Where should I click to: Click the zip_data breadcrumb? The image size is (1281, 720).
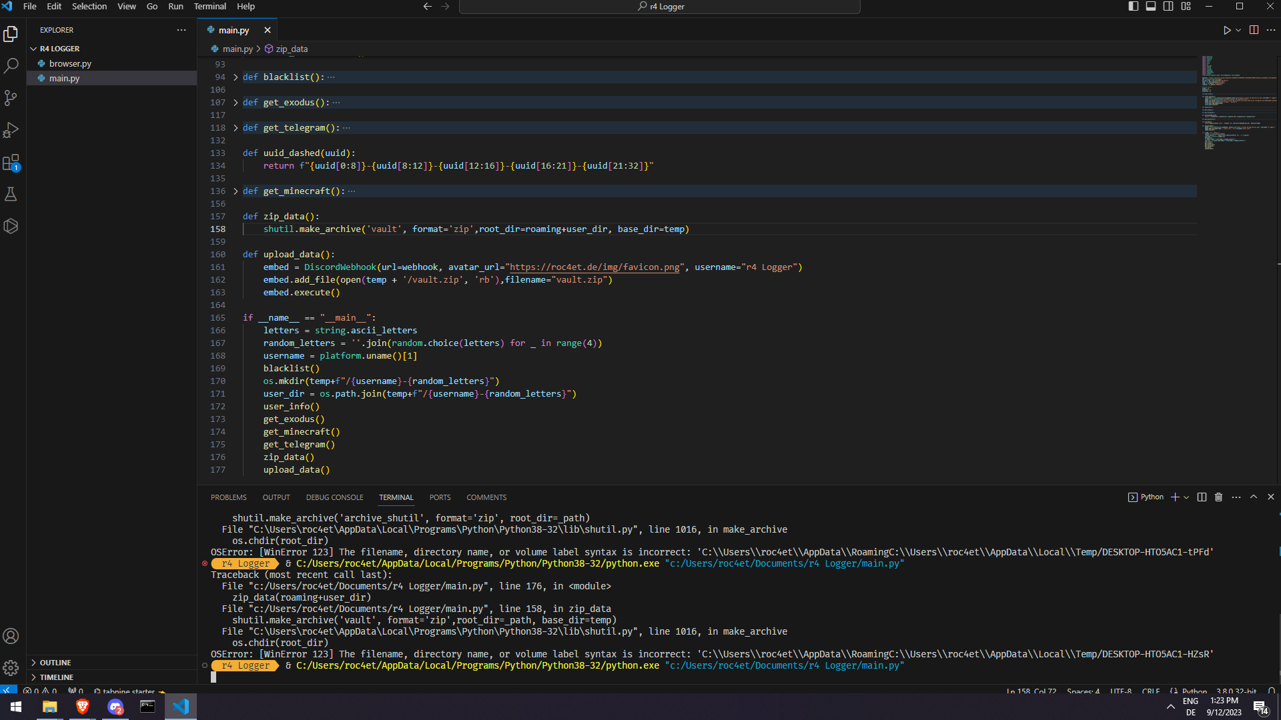(x=292, y=49)
